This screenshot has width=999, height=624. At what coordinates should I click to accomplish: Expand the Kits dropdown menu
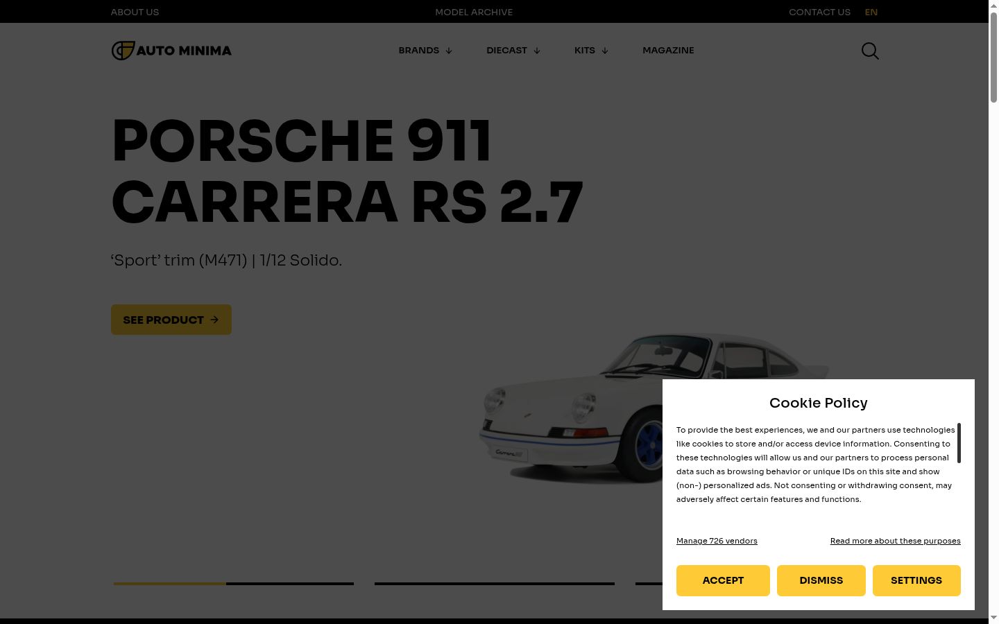[591, 51]
